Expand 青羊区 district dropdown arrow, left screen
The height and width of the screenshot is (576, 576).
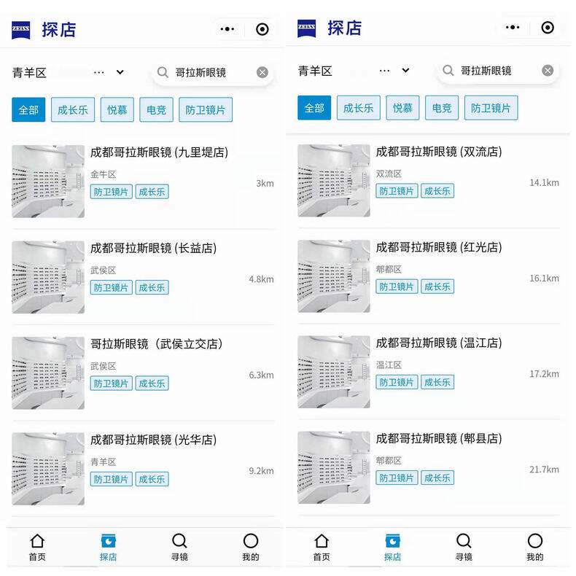[120, 72]
